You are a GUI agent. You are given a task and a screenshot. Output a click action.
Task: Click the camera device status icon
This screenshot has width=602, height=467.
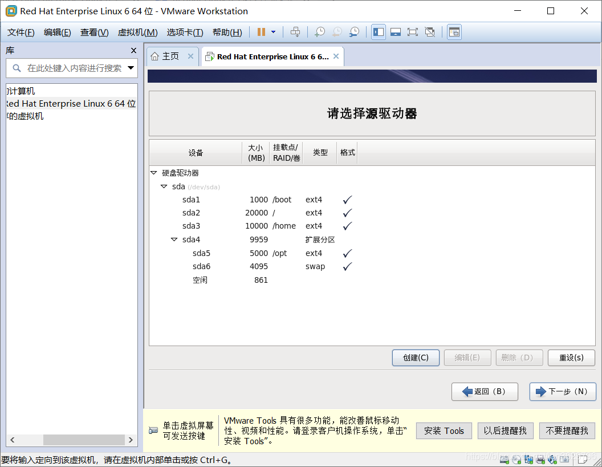click(565, 459)
